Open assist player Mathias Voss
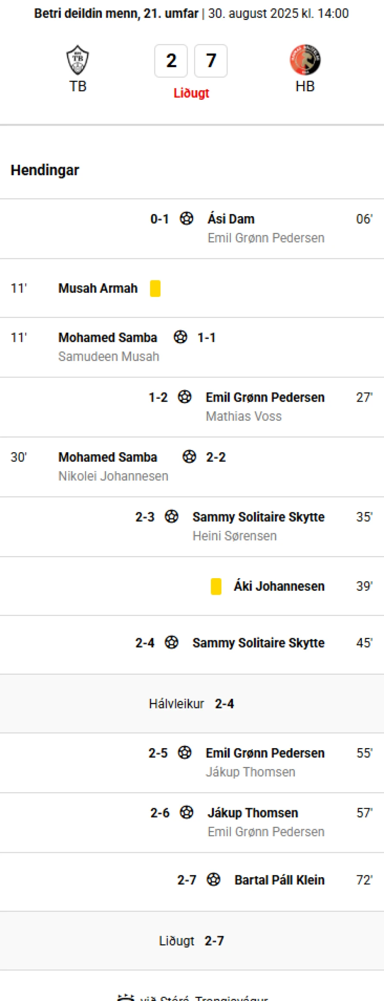This screenshot has width=384, height=1001. tap(244, 416)
